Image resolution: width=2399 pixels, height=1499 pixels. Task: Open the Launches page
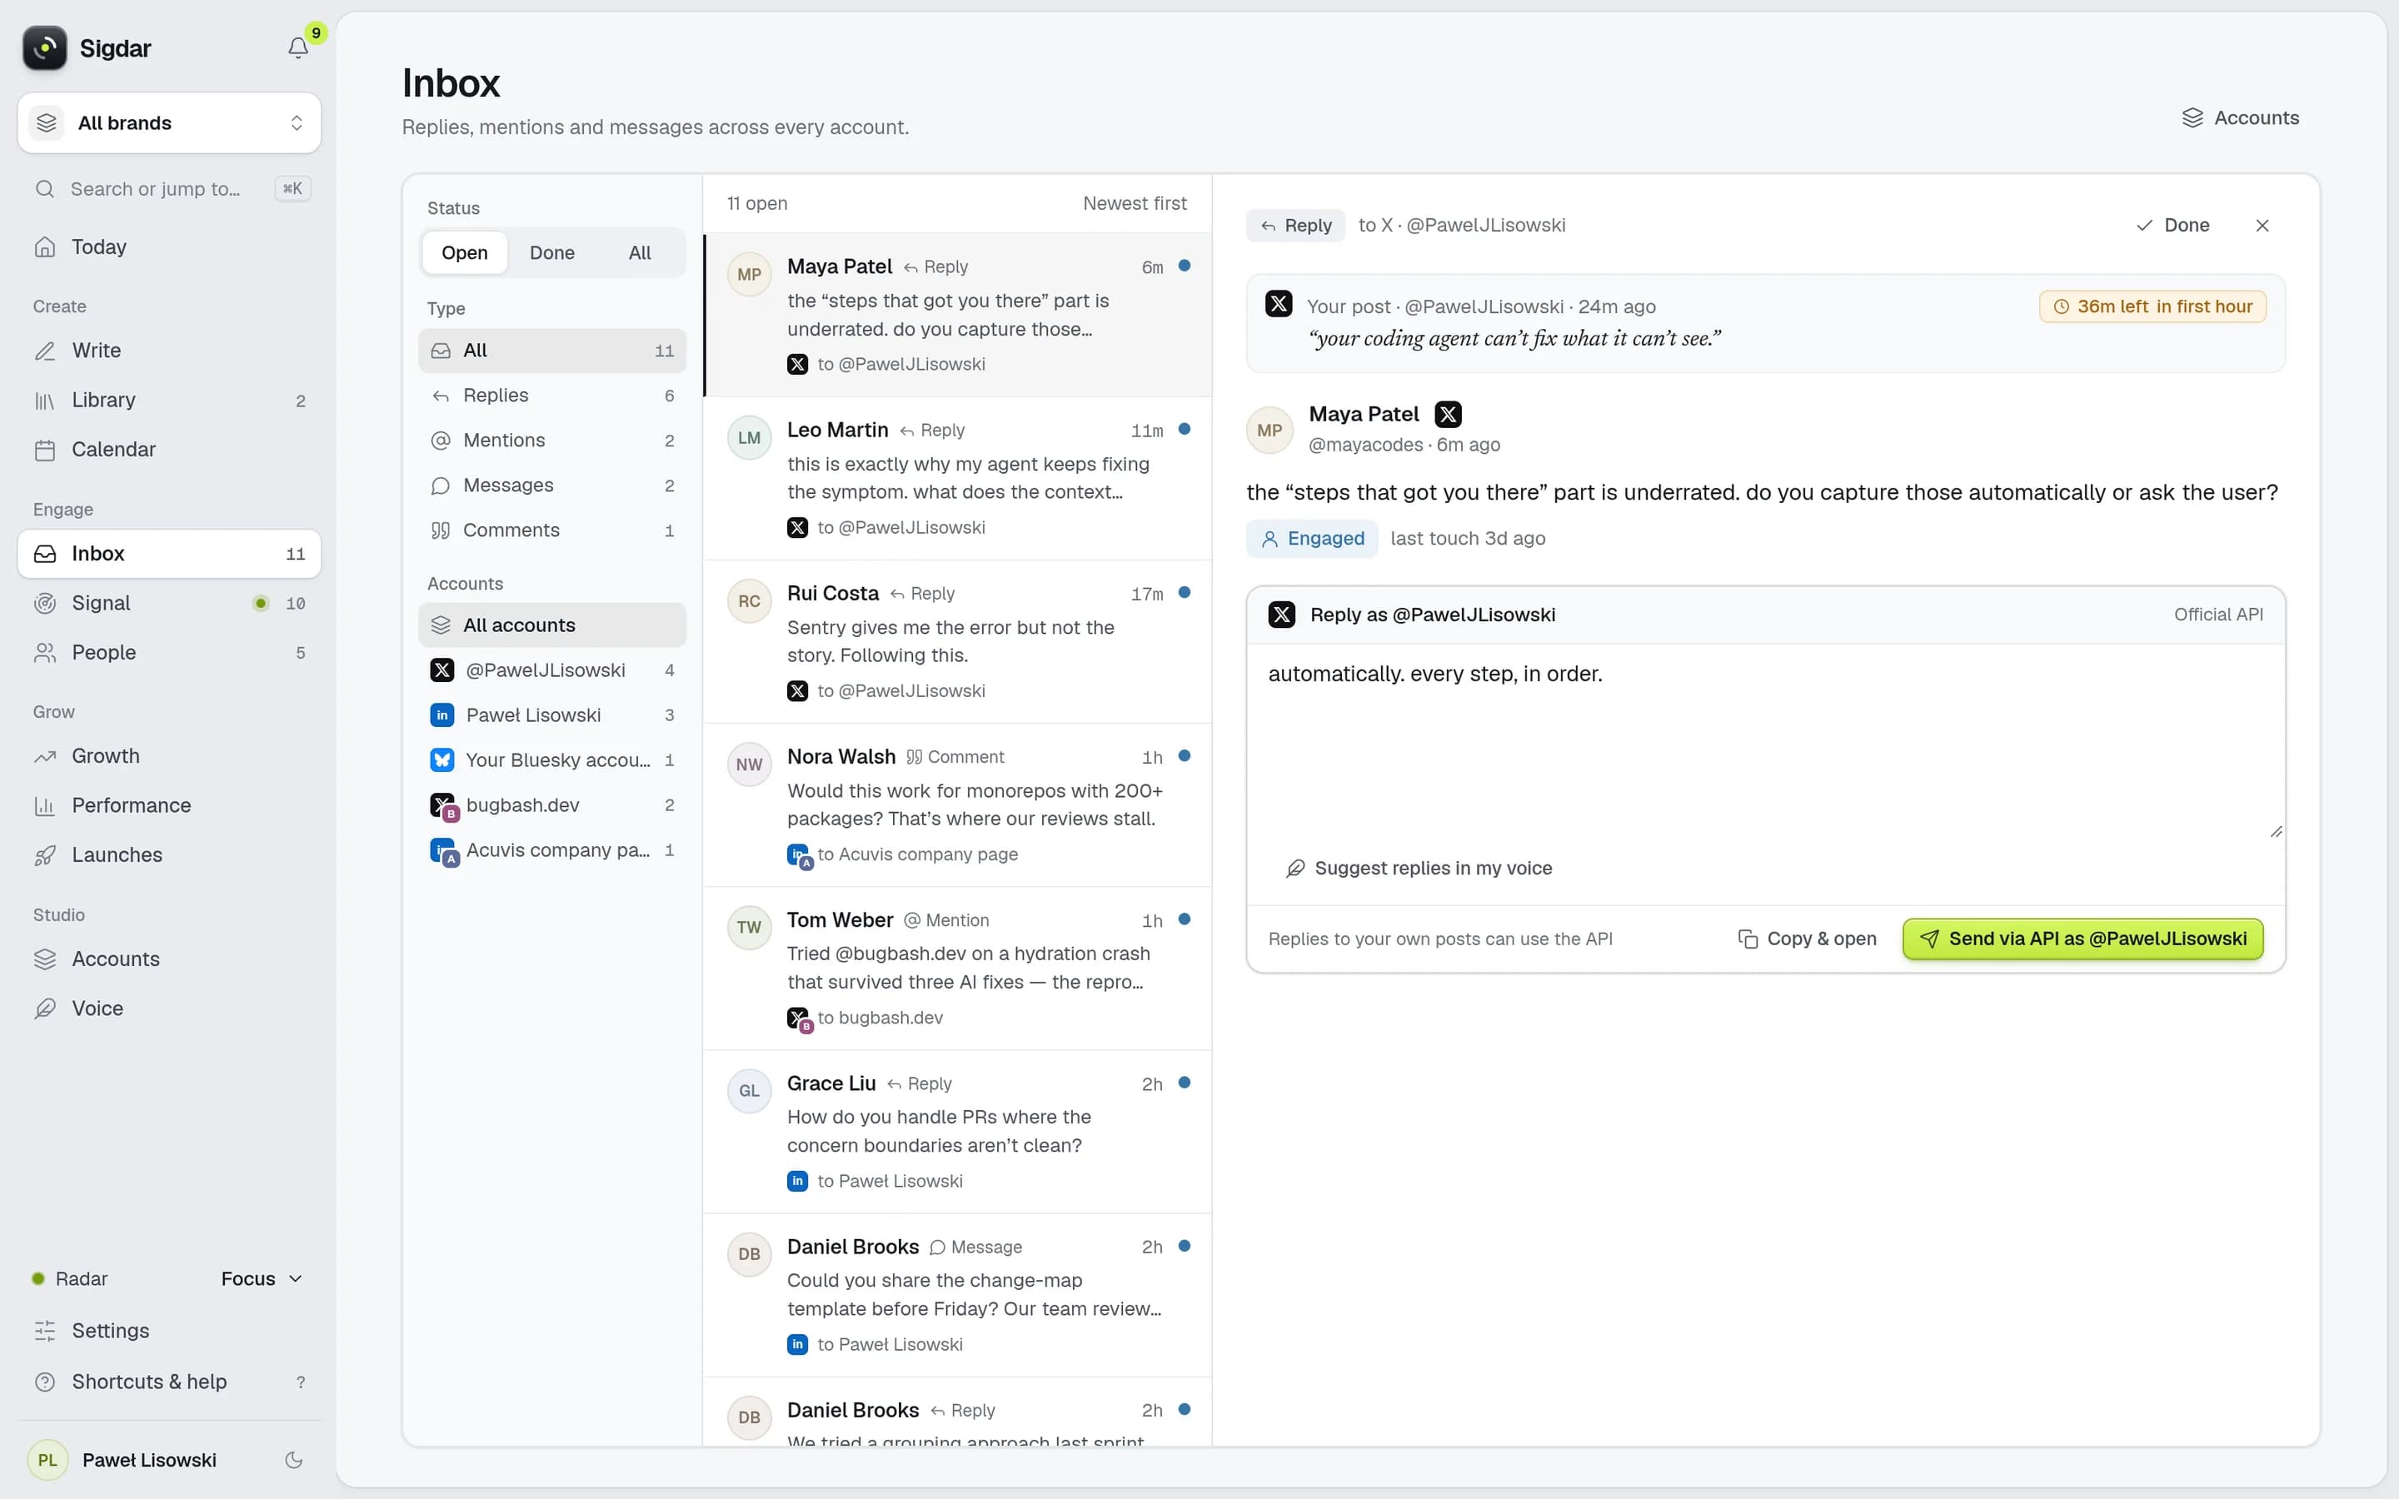pyautogui.click(x=170, y=854)
